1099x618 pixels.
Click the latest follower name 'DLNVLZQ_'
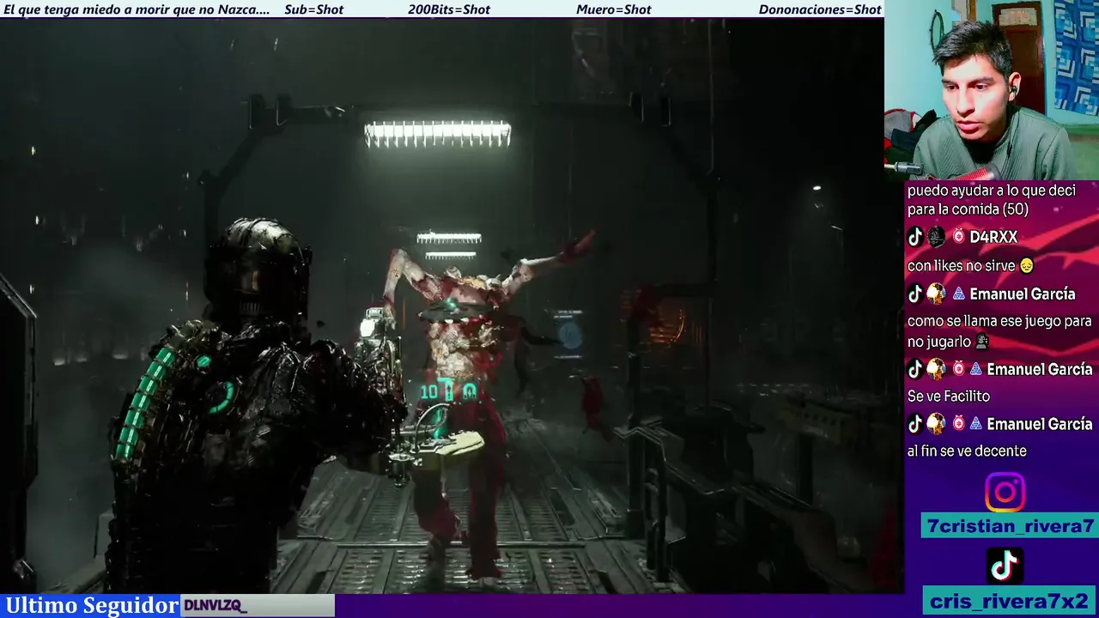click(x=216, y=606)
